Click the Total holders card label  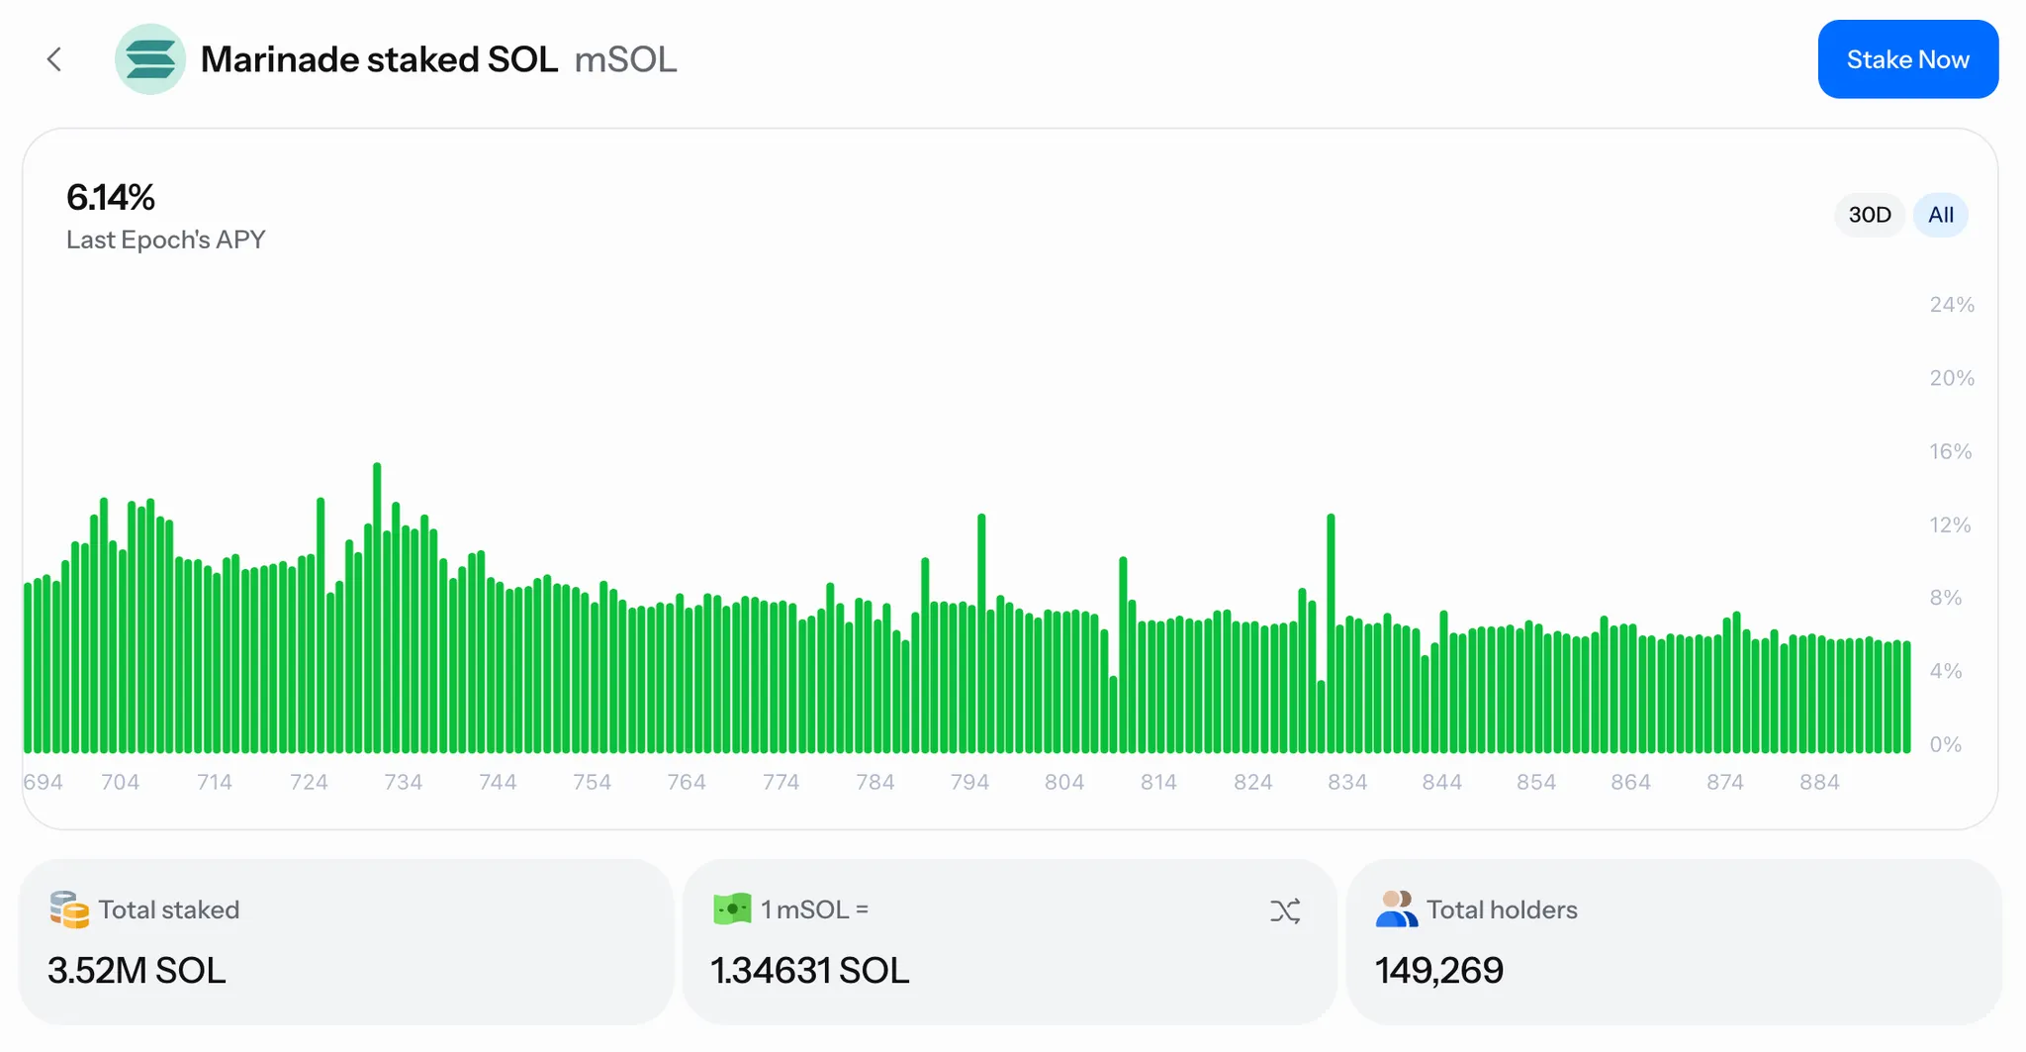tap(1501, 909)
